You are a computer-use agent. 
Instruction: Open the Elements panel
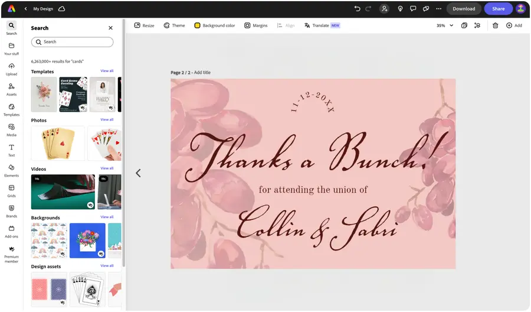(11, 170)
